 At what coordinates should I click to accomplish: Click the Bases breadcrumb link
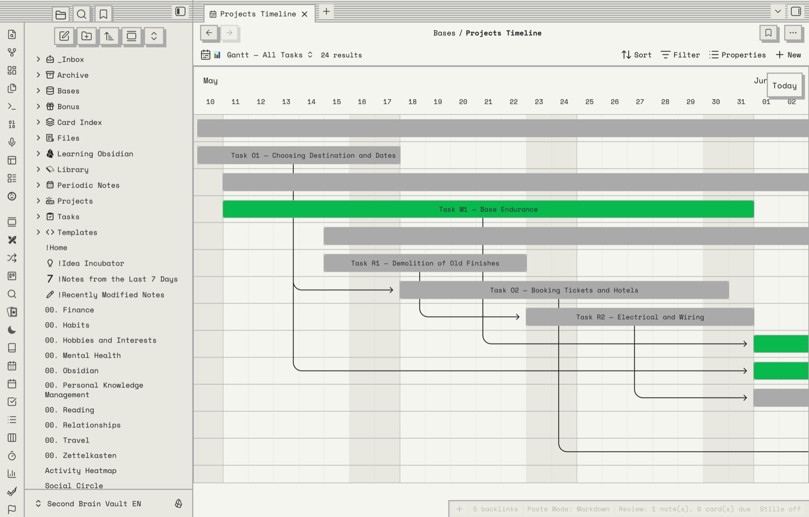coord(444,33)
